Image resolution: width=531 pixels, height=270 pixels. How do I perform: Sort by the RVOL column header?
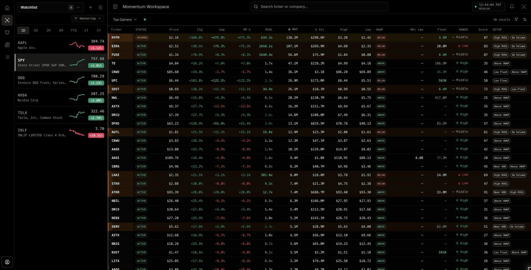(269, 30)
